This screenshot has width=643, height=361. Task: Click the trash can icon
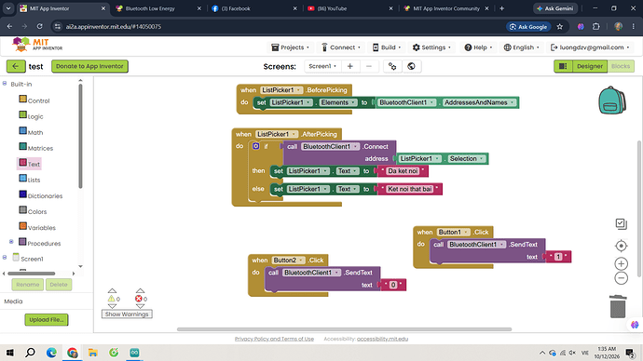click(x=618, y=306)
